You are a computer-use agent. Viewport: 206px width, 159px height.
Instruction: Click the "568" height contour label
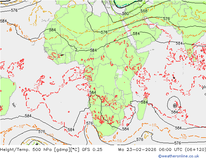point(144,11)
